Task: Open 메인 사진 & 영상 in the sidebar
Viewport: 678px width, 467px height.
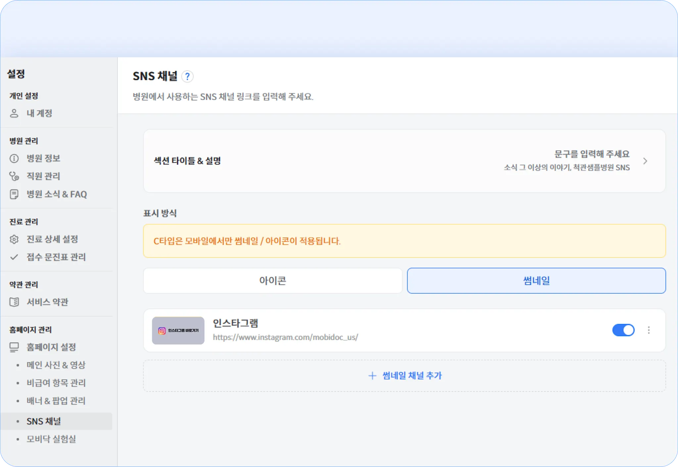Action: click(x=56, y=365)
